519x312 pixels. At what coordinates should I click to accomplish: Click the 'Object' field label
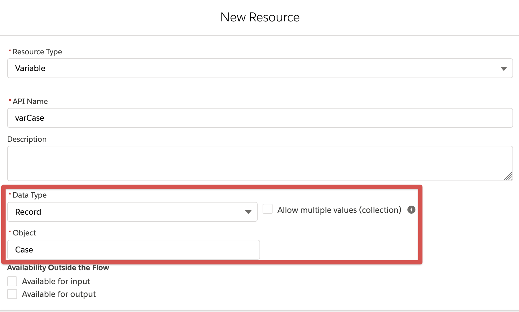[24, 233]
